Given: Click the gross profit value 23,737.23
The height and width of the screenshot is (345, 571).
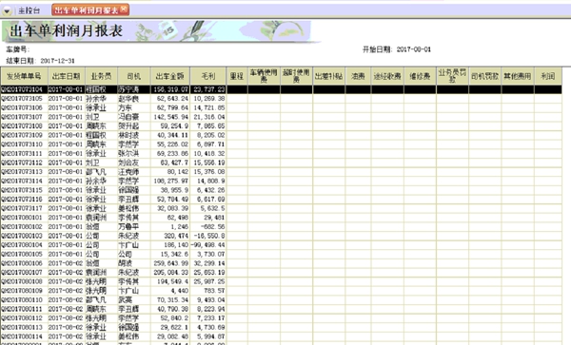Looking at the screenshot, I should point(209,89).
